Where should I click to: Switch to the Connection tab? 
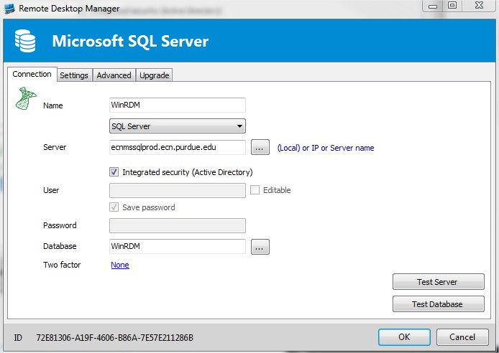tap(32, 75)
